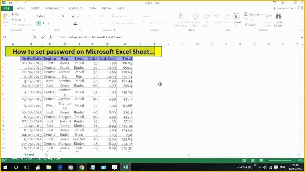Confirm the entry with the checkmark icon
The width and height of the screenshot is (305, 172).
[x=43, y=37]
